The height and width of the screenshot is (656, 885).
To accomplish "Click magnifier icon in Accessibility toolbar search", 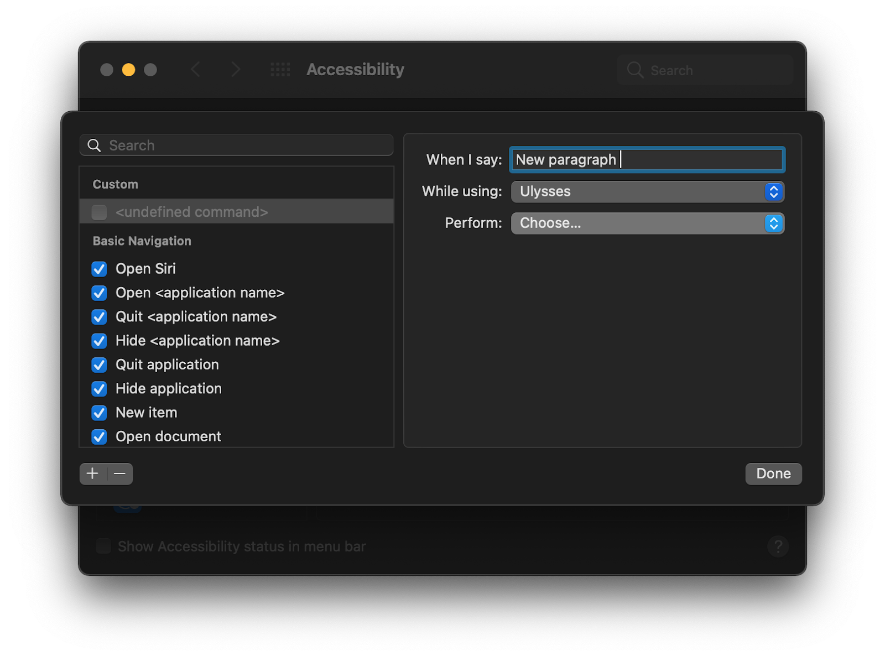I will tap(635, 70).
